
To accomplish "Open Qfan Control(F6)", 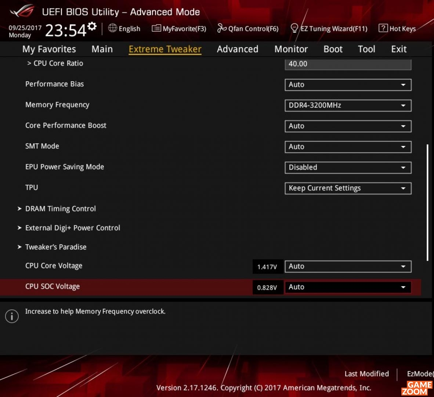I will point(253,29).
